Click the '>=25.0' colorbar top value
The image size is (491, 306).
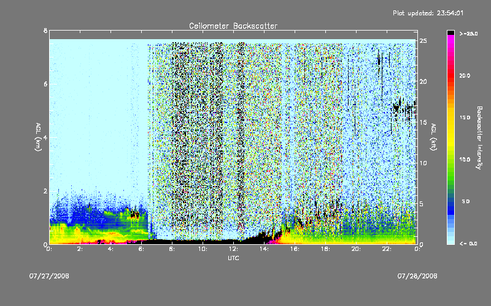click(468, 34)
